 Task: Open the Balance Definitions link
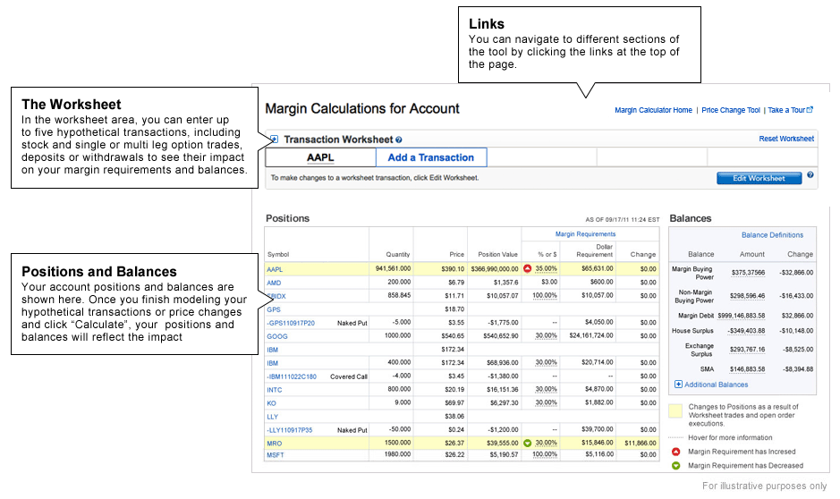click(772, 235)
